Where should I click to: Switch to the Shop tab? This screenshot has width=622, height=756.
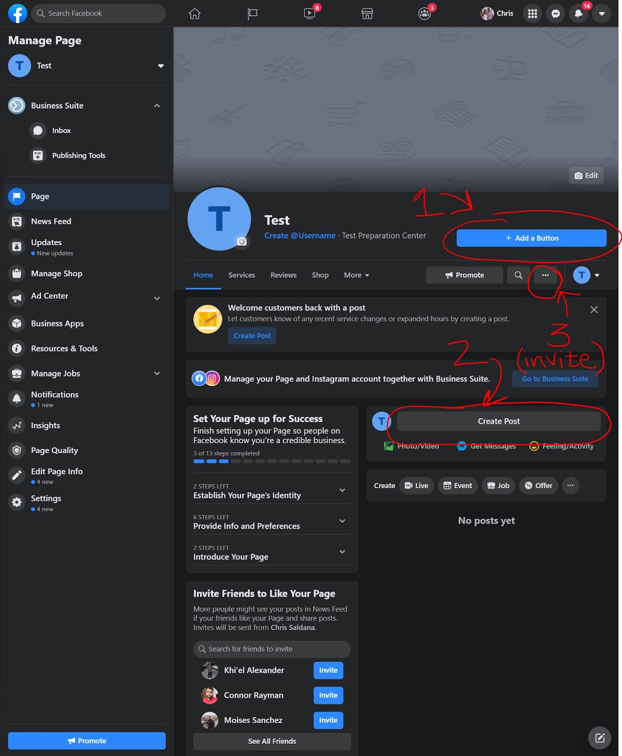pos(320,275)
